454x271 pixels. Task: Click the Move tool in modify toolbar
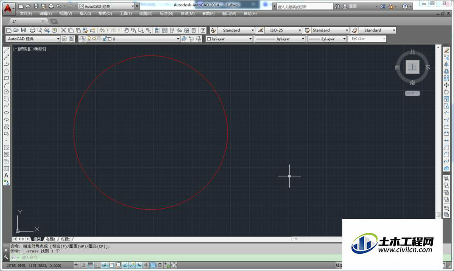[446, 85]
